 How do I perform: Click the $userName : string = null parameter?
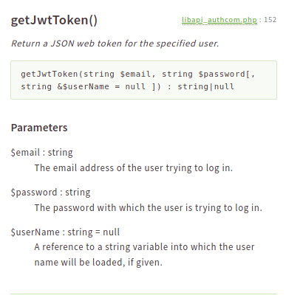pyautogui.click(x=65, y=232)
